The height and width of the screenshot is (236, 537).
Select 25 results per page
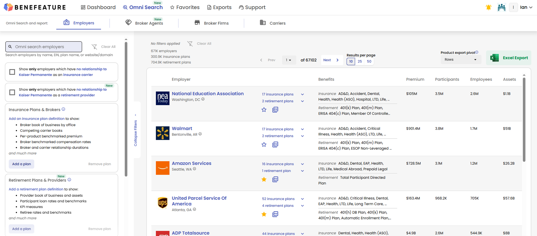tap(360, 61)
